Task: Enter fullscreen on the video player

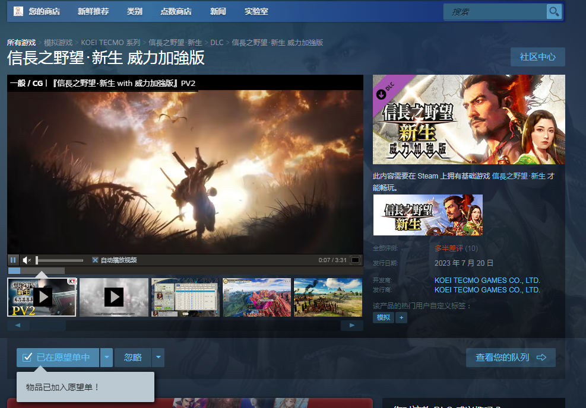Action: [x=355, y=260]
